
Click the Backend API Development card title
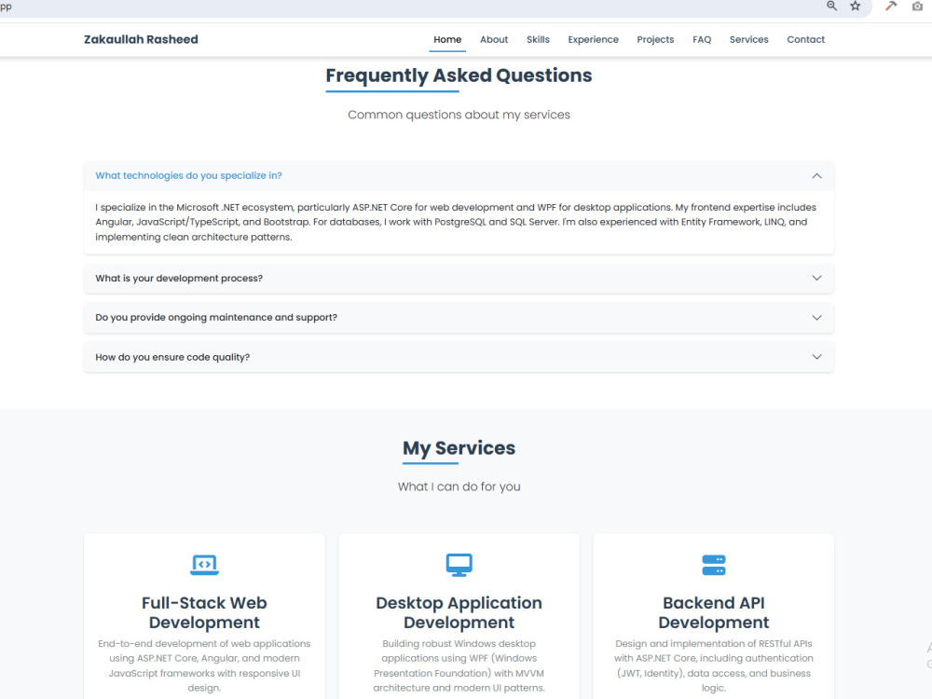(713, 612)
